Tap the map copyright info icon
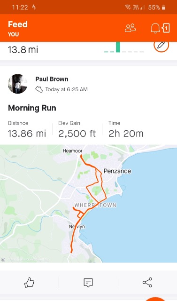 tap(3, 260)
